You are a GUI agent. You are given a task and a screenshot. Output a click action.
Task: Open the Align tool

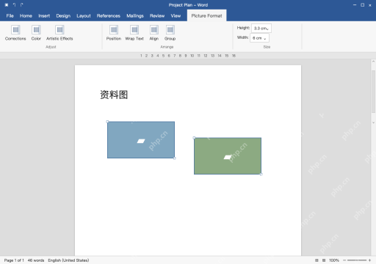click(x=154, y=33)
